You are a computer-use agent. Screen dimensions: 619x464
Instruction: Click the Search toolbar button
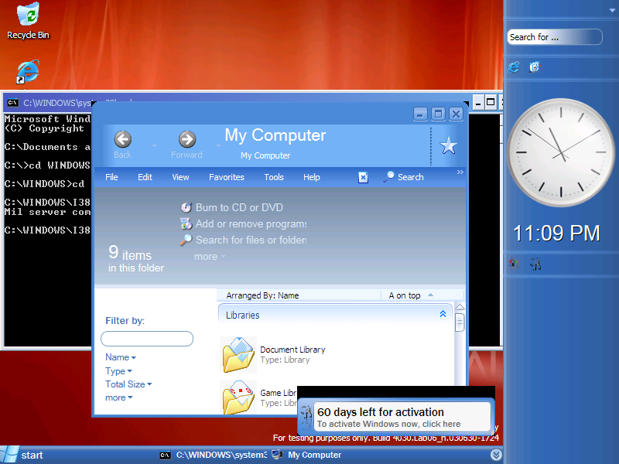click(403, 177)
